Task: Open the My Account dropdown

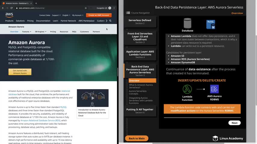Action: tap(78, 15)
